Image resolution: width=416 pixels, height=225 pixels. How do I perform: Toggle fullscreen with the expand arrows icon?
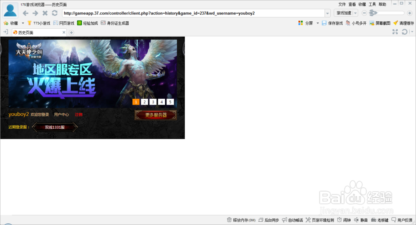(x=395, y=32)
